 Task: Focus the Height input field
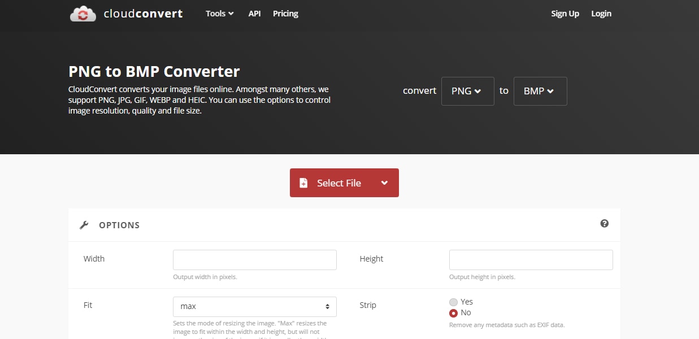point(531,260)
